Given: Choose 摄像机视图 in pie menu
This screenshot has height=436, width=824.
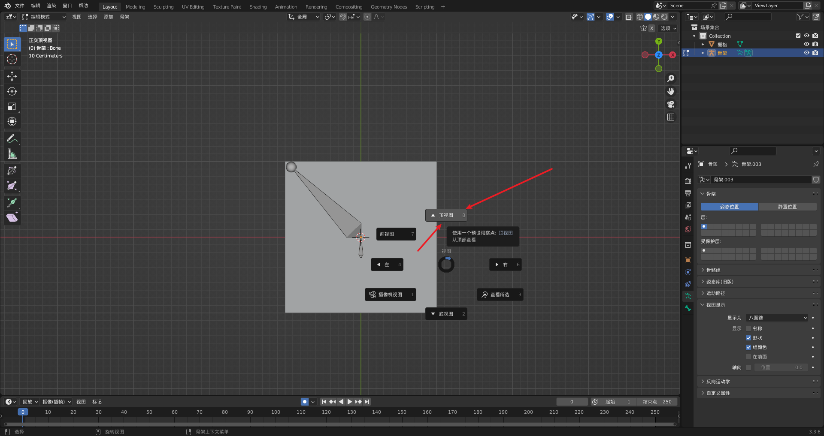Looking at the screenshot, I should pos(391,295).
